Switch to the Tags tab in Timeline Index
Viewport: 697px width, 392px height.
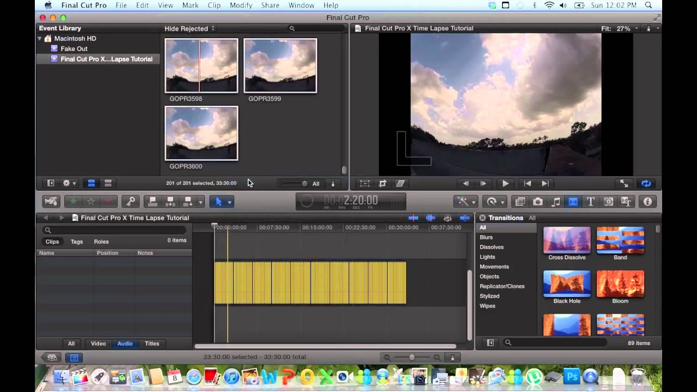tap(77, 242)
